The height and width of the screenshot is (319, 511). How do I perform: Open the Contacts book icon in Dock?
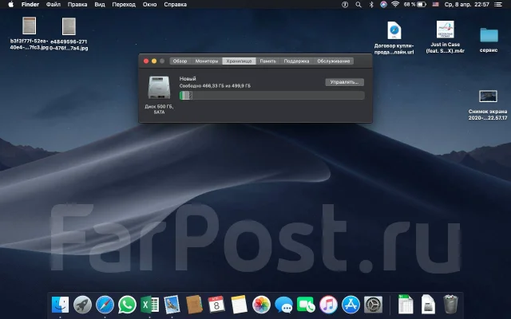(194, 305)
